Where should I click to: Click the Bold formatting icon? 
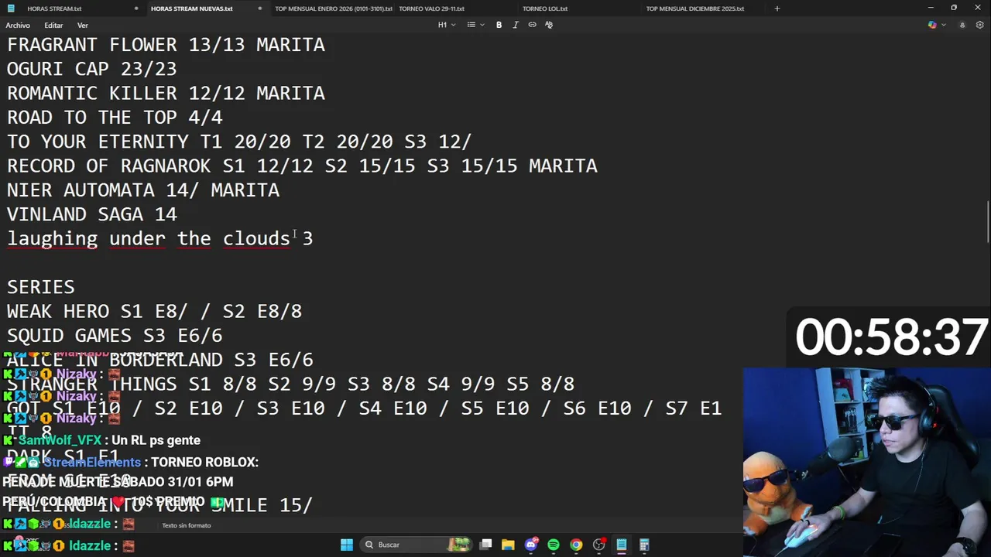(x=499, y=25)
